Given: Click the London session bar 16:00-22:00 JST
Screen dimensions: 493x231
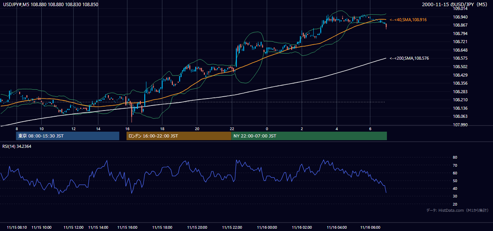Looking at the screenshot, I should tap(179, 136).
